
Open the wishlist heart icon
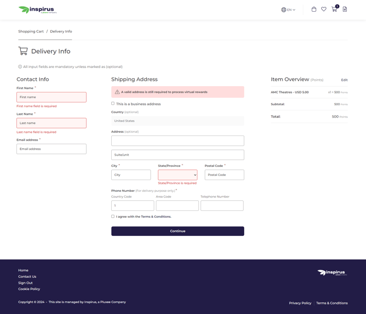(323, 9)
